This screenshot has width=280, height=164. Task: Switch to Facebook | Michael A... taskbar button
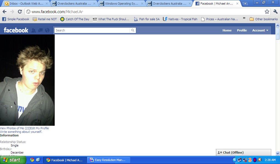tap(65, 160)
